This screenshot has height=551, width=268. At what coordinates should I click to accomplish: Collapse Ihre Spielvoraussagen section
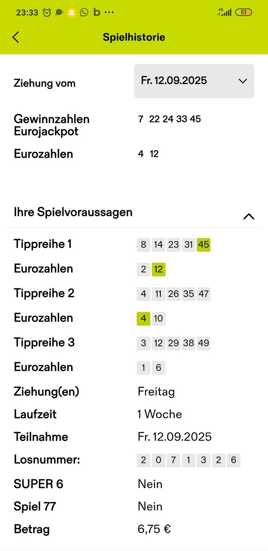249,216
